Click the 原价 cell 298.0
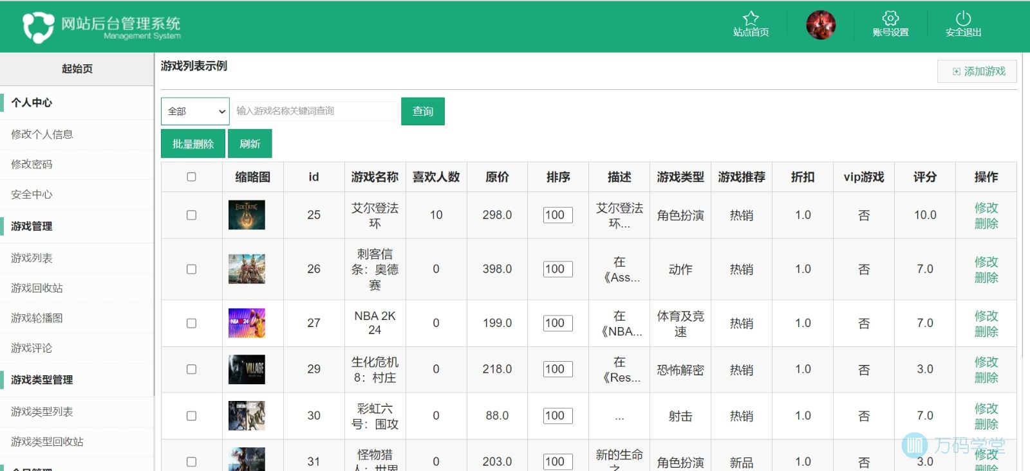The height and width of the screenshot is (471, 1030). (497, 215)
